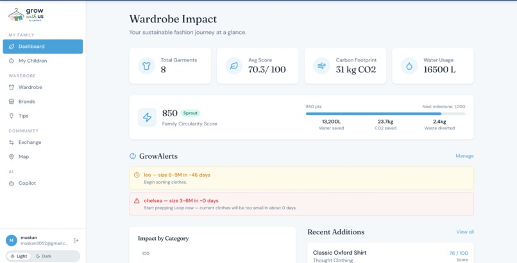Viewport: 517px width, 263px height.
Task: Open the chelsea size 3-6M alert
Action: point(301,204)
